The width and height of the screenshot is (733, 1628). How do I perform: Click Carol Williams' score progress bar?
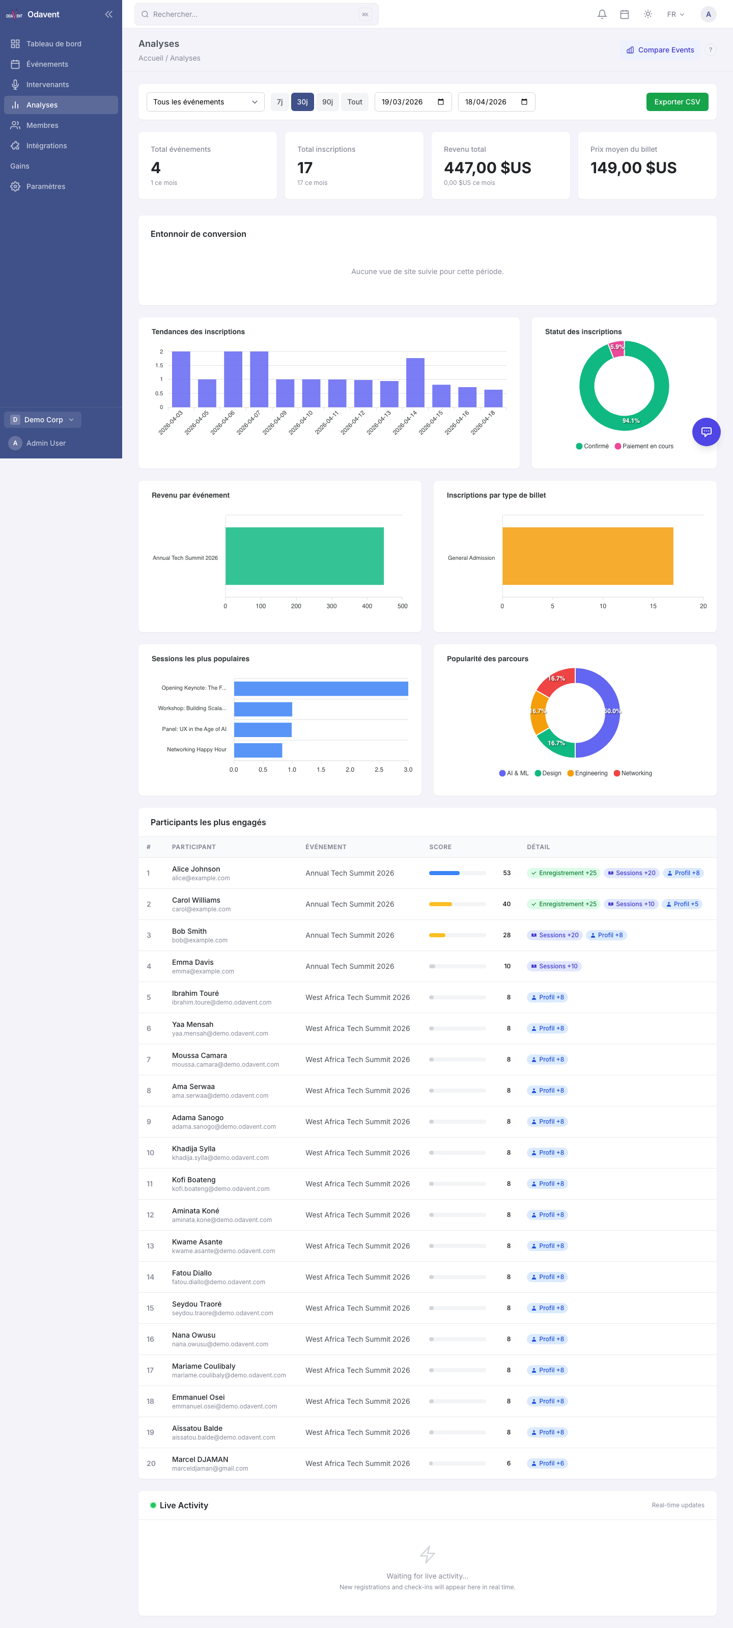[457, 904]
